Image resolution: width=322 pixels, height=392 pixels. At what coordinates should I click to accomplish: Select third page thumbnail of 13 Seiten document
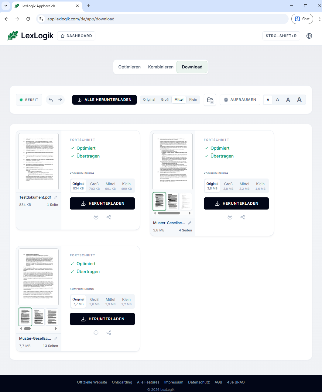click(52, 317)
